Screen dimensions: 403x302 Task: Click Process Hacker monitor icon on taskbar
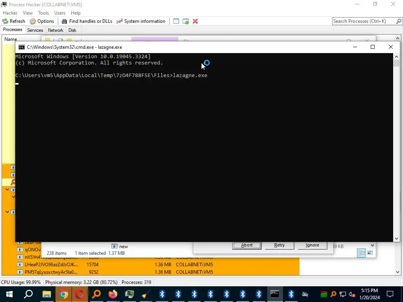[x=129, y=294]
